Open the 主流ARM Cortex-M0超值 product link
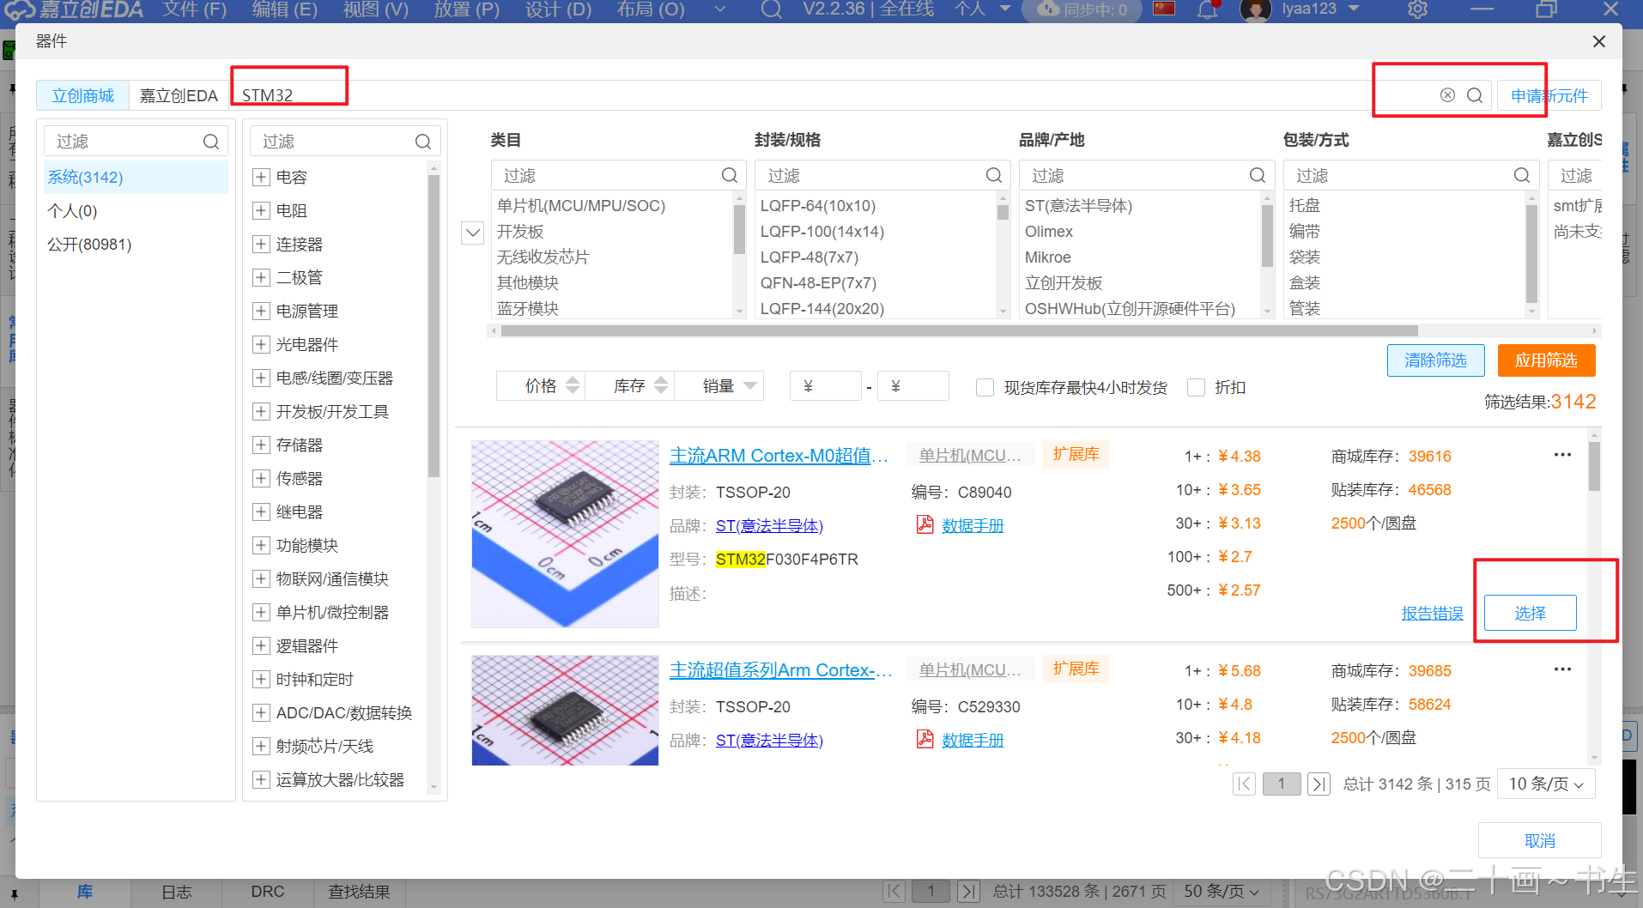 (779, 455)
